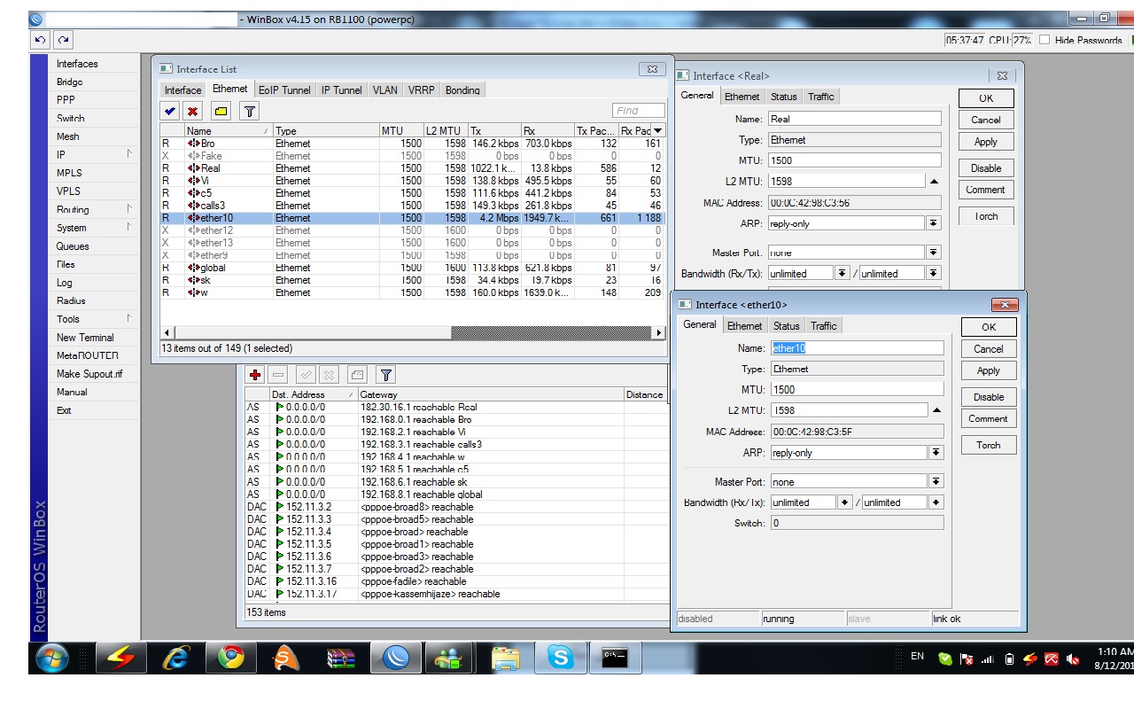
Task: Click the Torch button in ether10 window
Action: pyautogui.click(x=988, y=446)
